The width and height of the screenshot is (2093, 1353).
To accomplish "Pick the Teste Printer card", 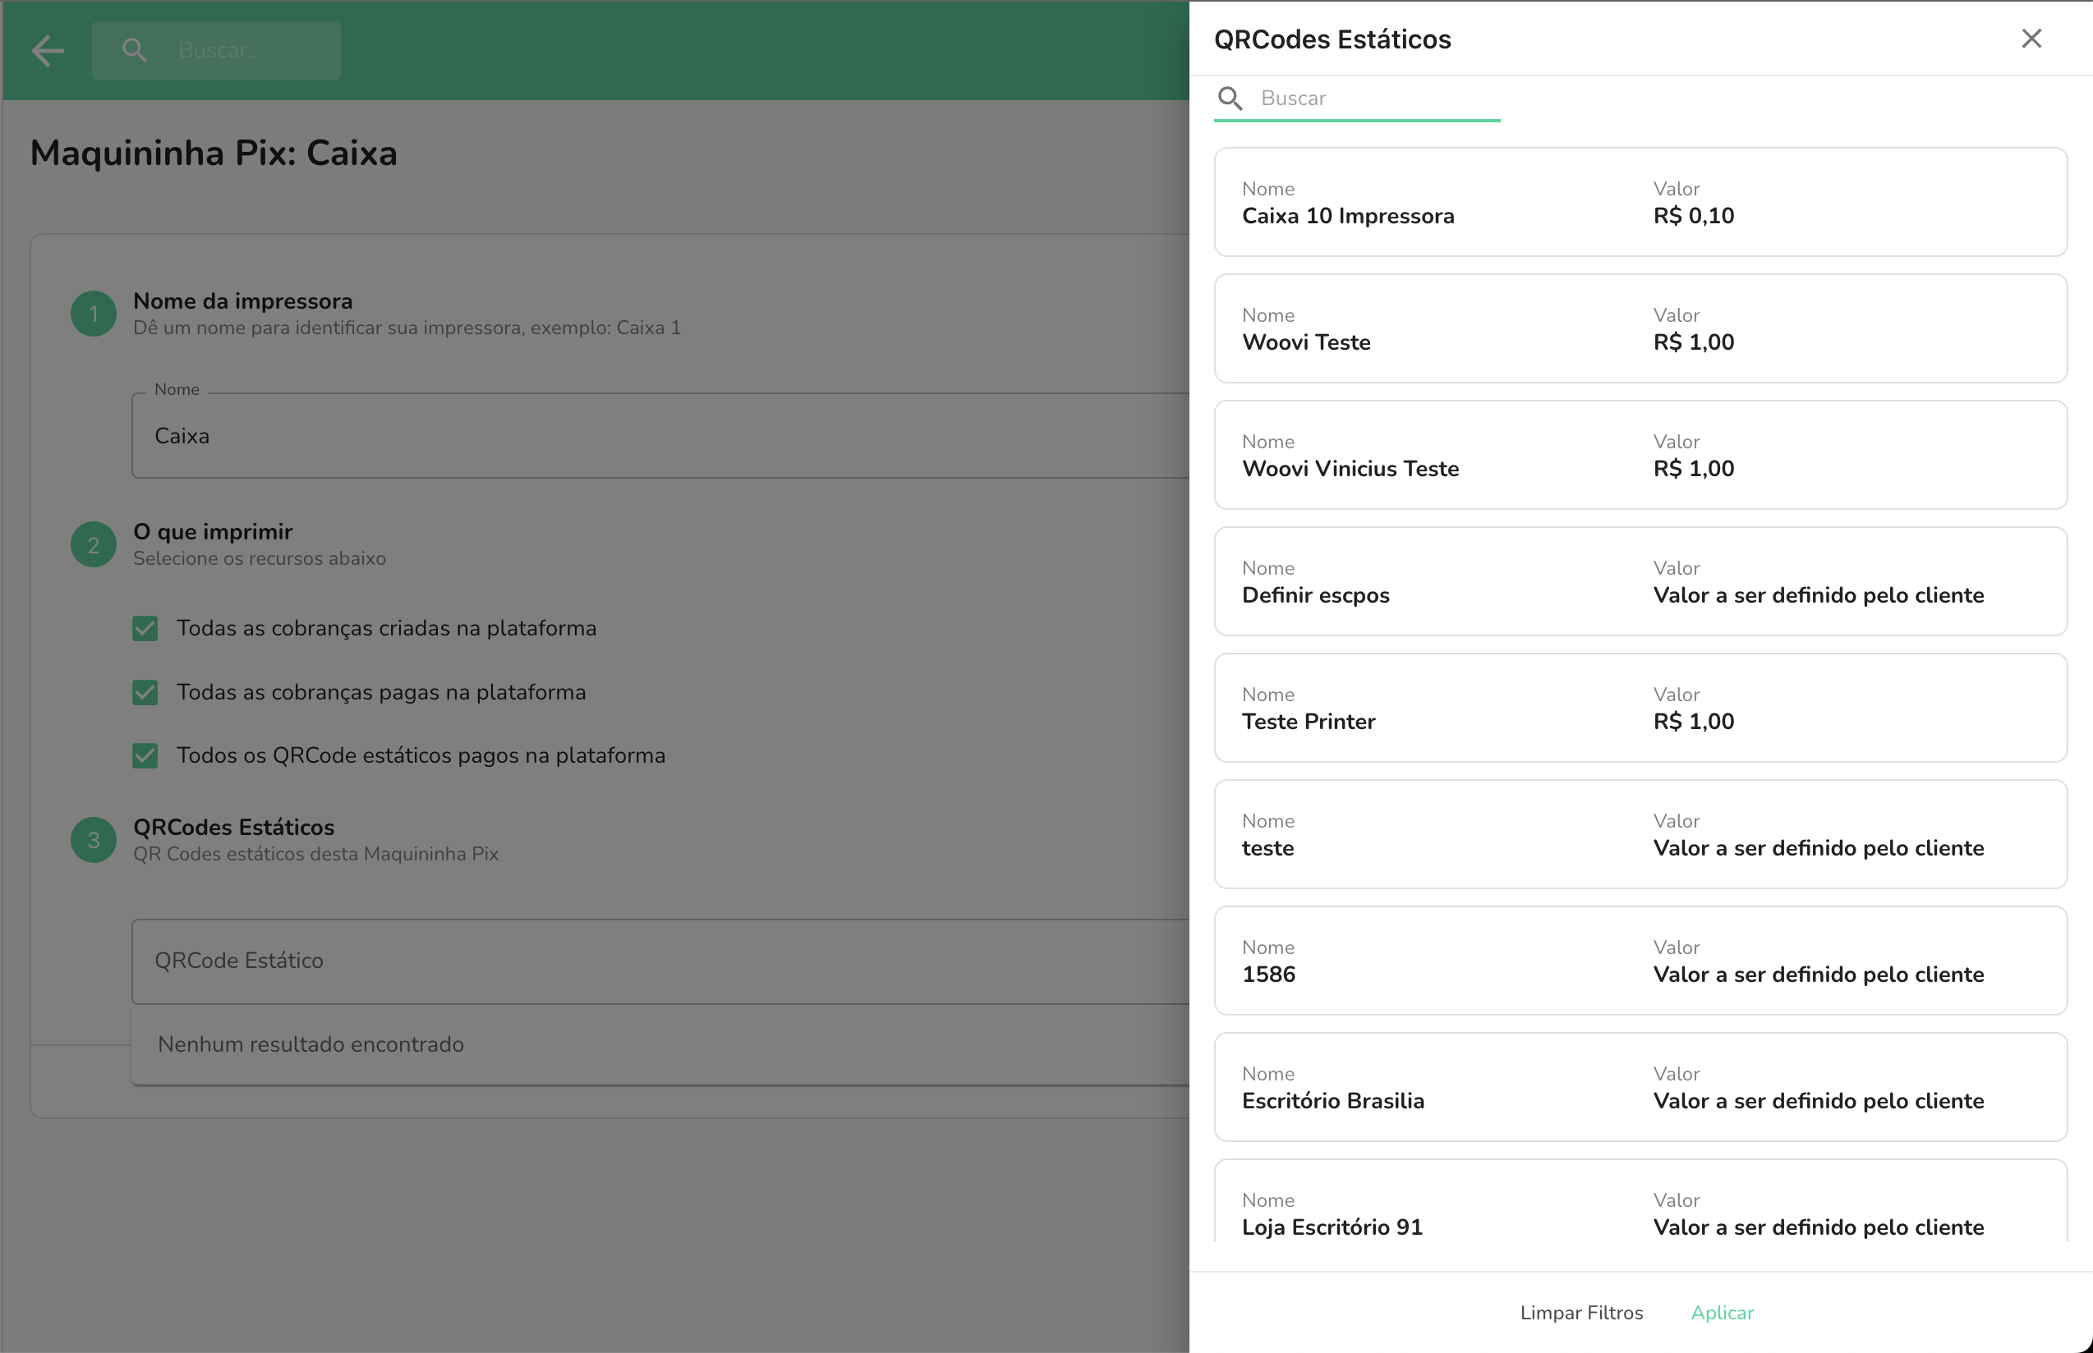I will pyautogui.click(x=1640, y=709).
